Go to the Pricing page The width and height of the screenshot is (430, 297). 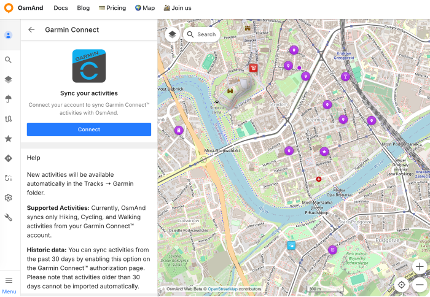click(112, 8)
